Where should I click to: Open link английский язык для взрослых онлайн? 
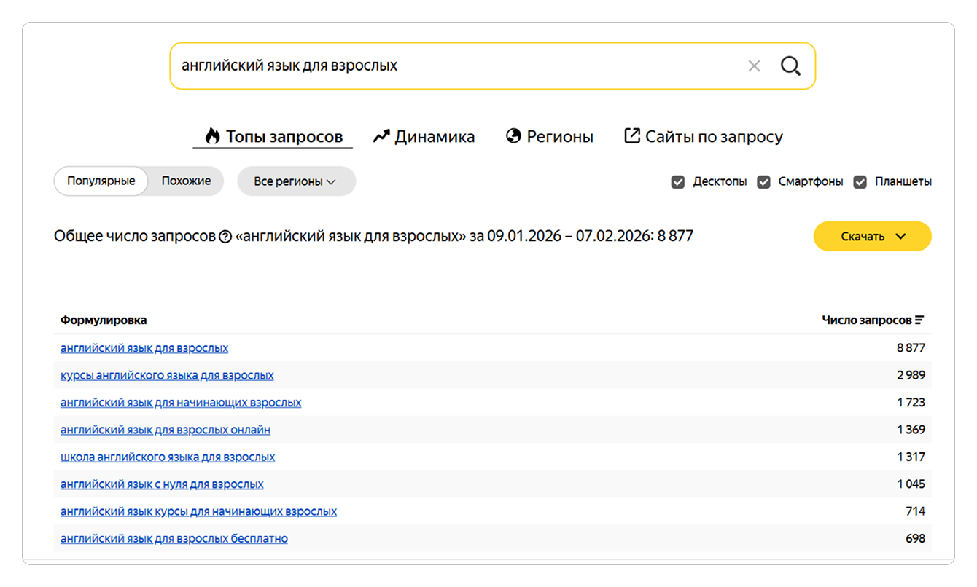(166, 430)
